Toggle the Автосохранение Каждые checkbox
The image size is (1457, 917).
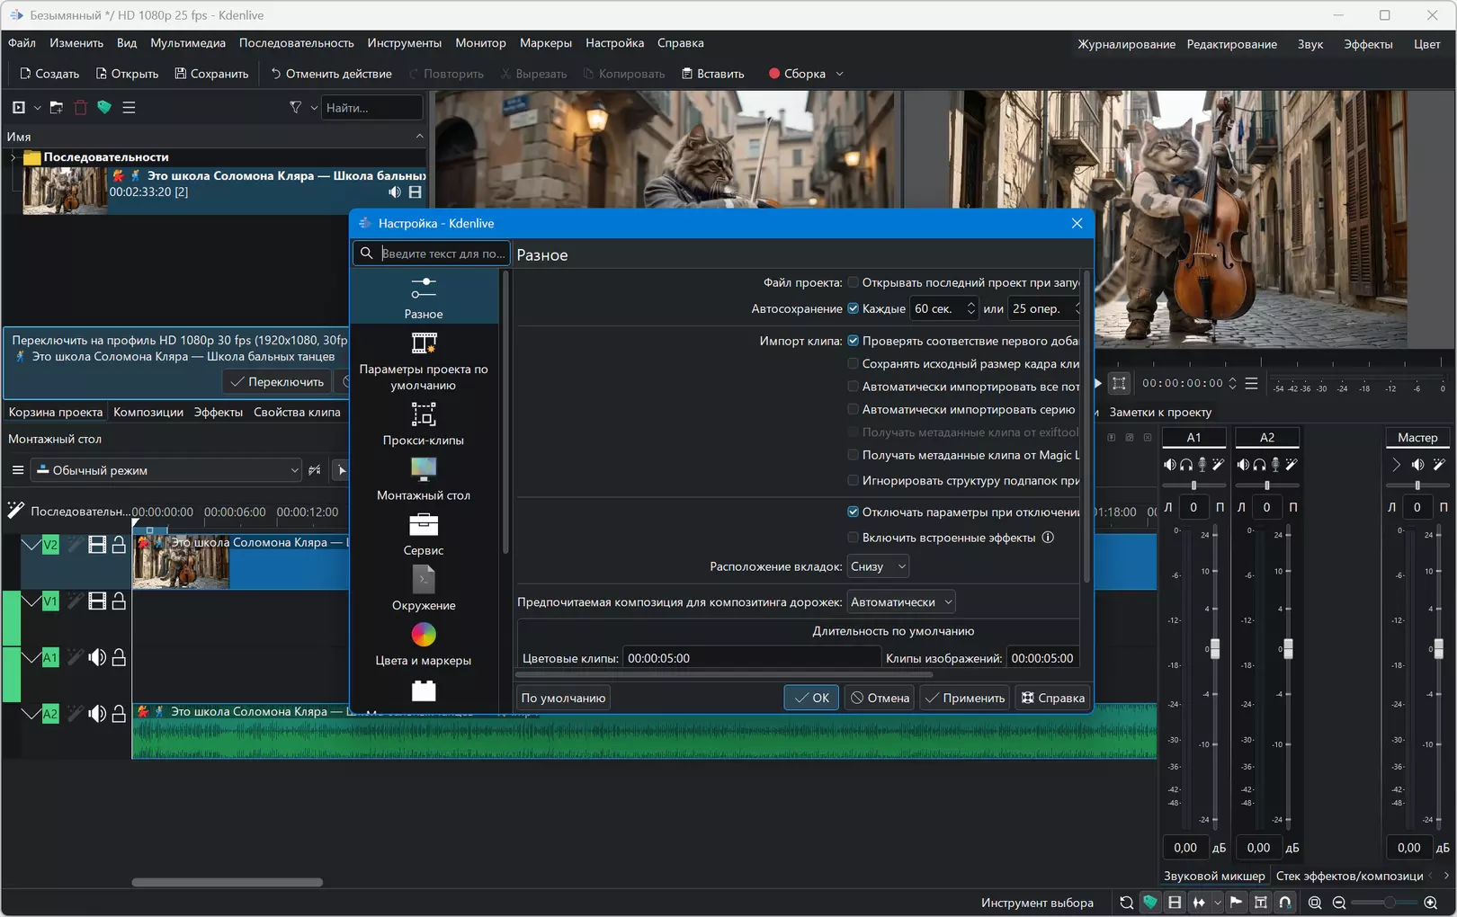[x=853, y=308]
